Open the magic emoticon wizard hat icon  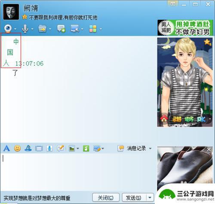click(28, 148)
